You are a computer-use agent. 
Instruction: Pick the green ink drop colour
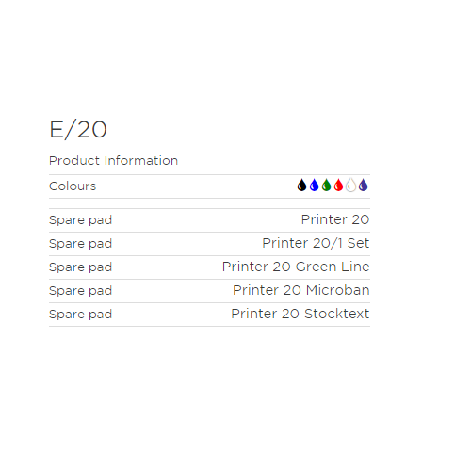pyautogui.click(x=326, y=185)
